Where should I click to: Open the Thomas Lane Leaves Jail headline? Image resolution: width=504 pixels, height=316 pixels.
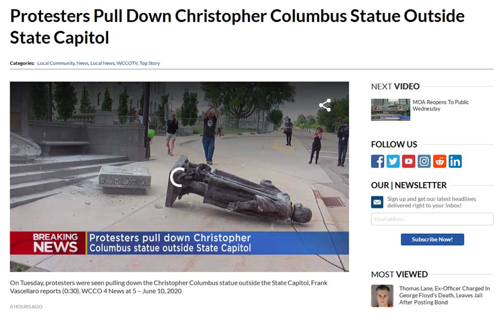(444, 295)
